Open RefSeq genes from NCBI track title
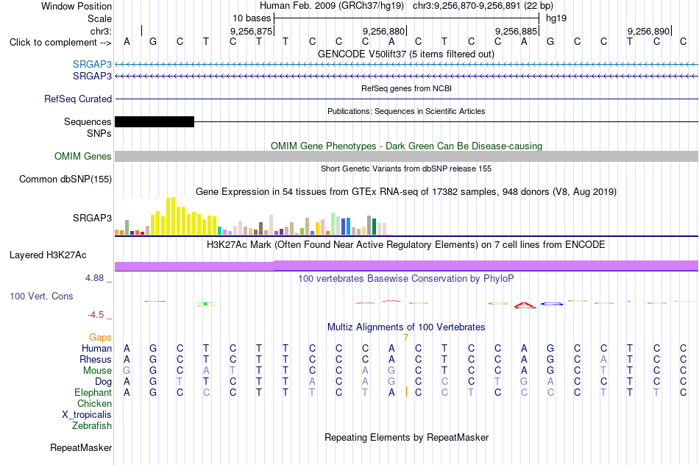 pyautogui.click(x=406, y=88)
